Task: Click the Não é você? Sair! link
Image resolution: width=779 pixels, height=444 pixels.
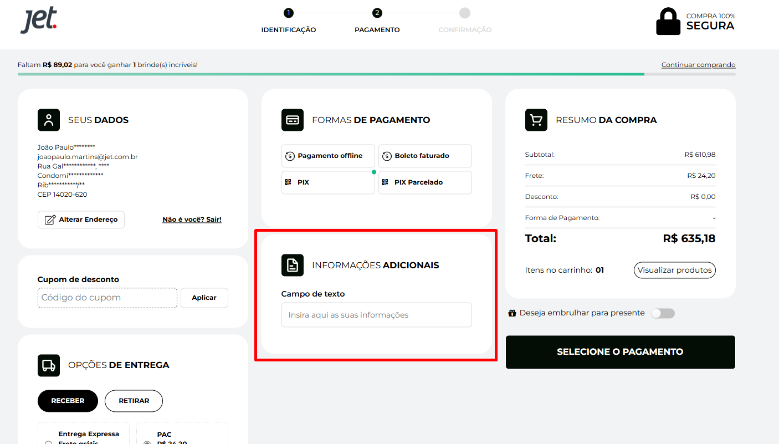Action: click(192, 220)
